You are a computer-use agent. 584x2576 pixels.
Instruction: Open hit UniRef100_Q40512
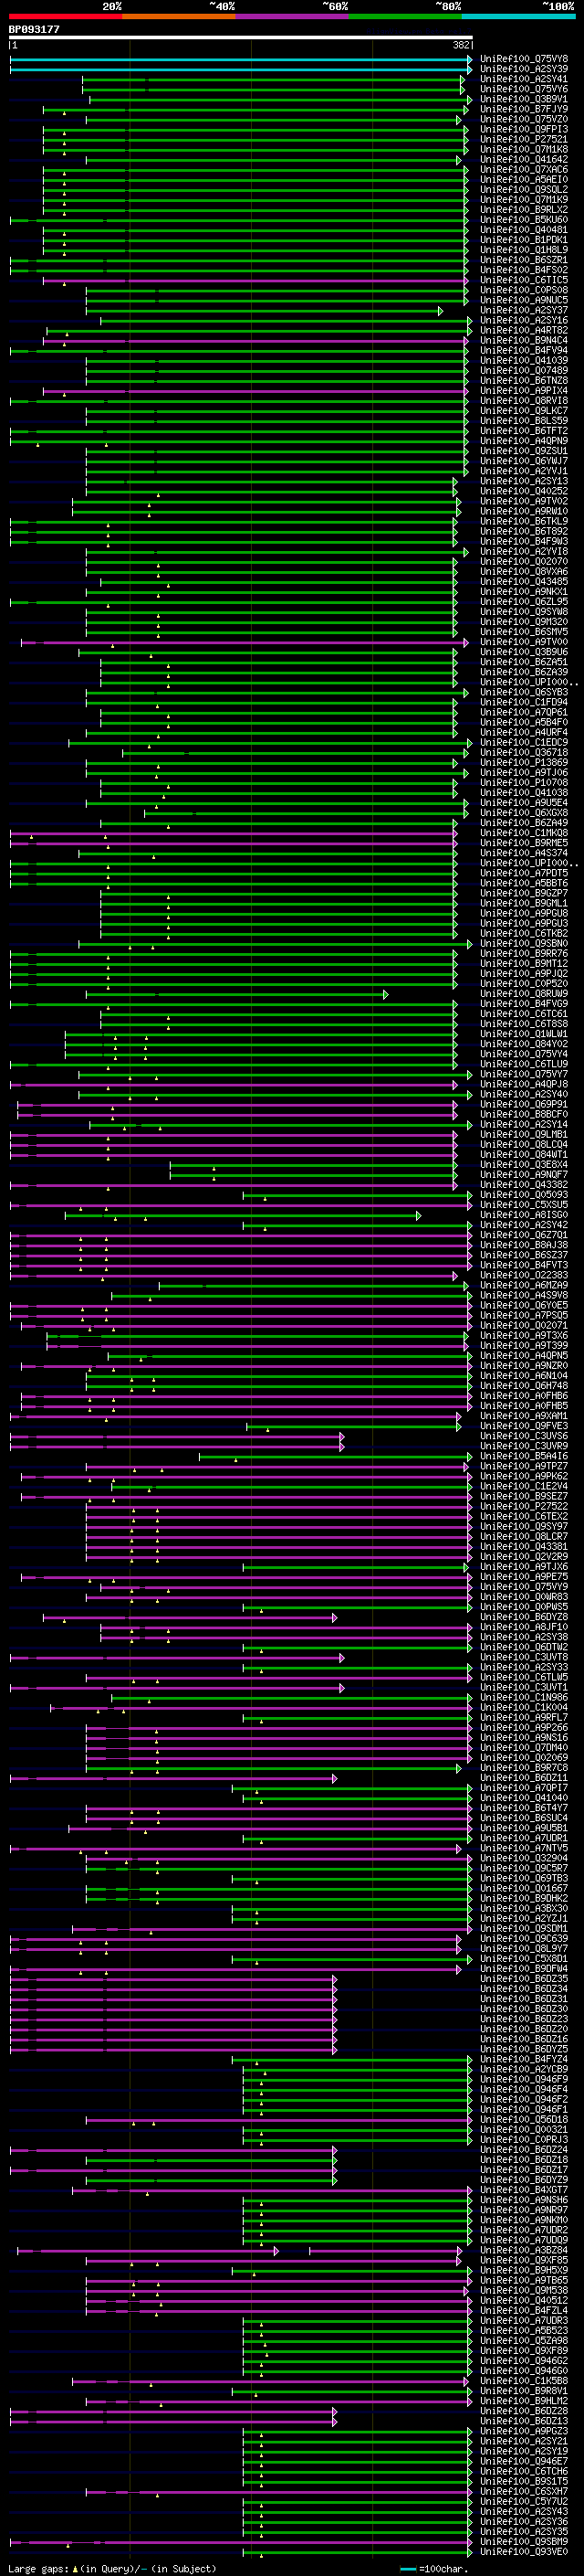tap(524, 2301)
